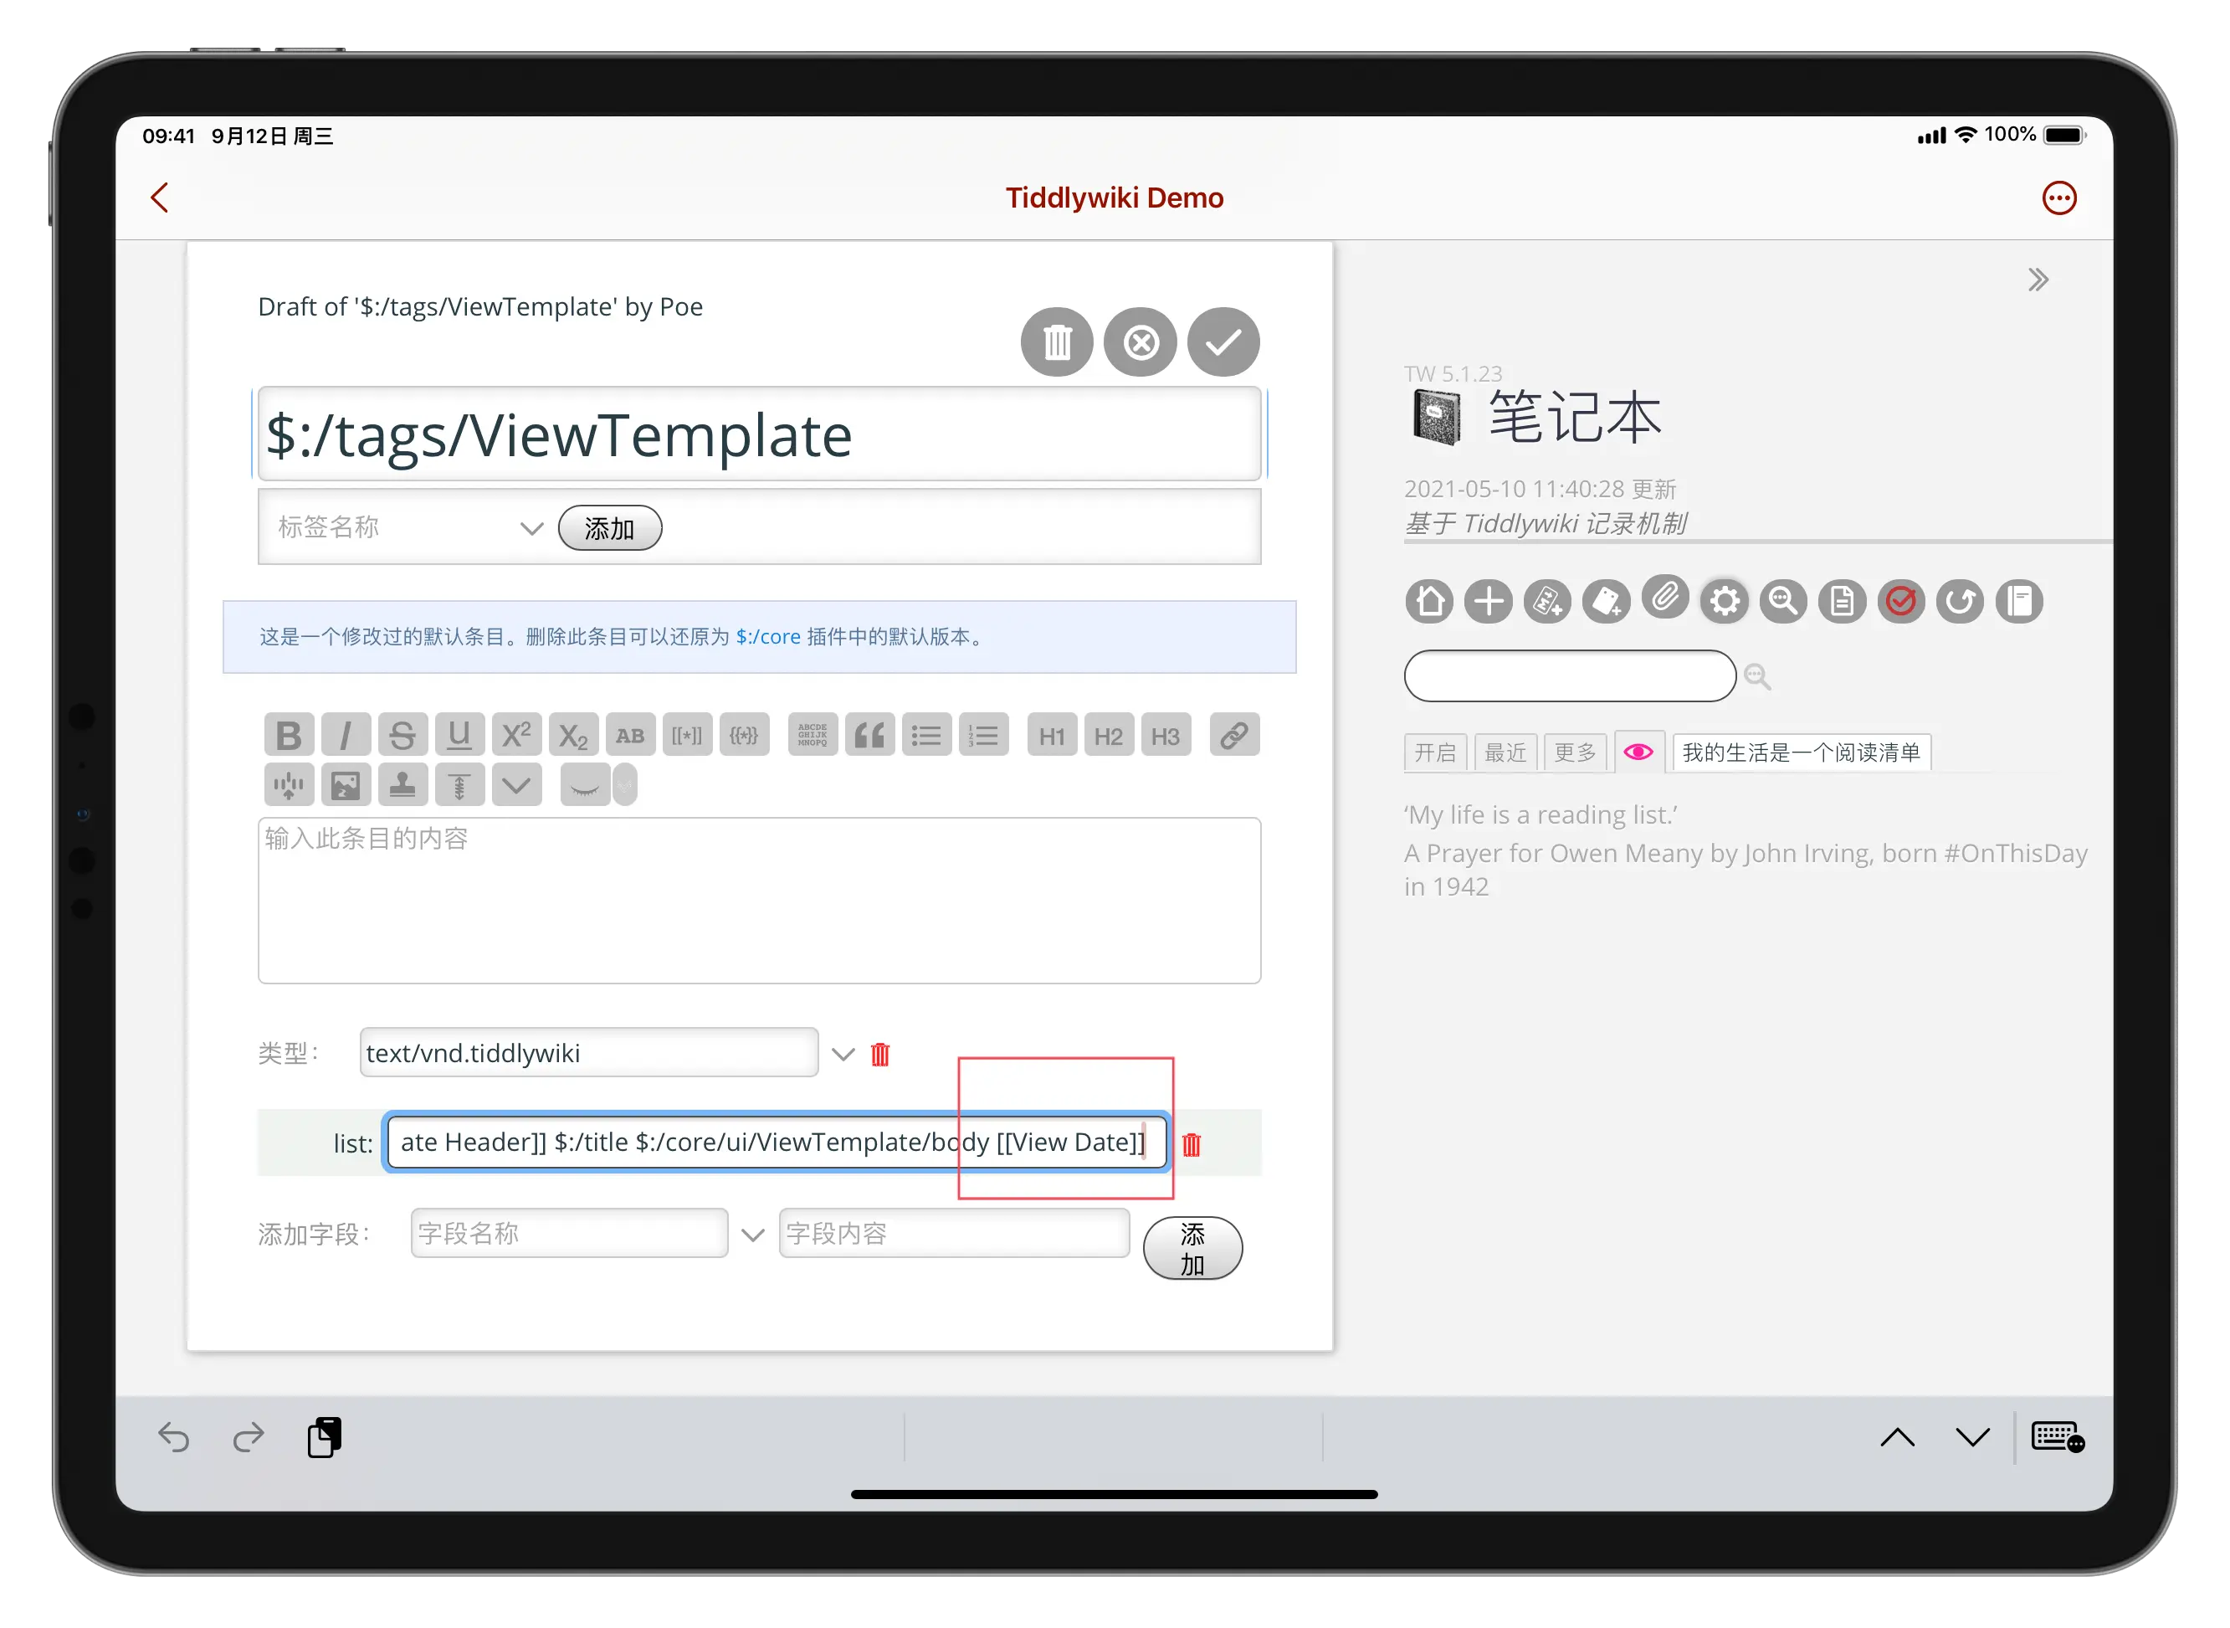Open the $:/core link in notice

[x=767, y=638]
